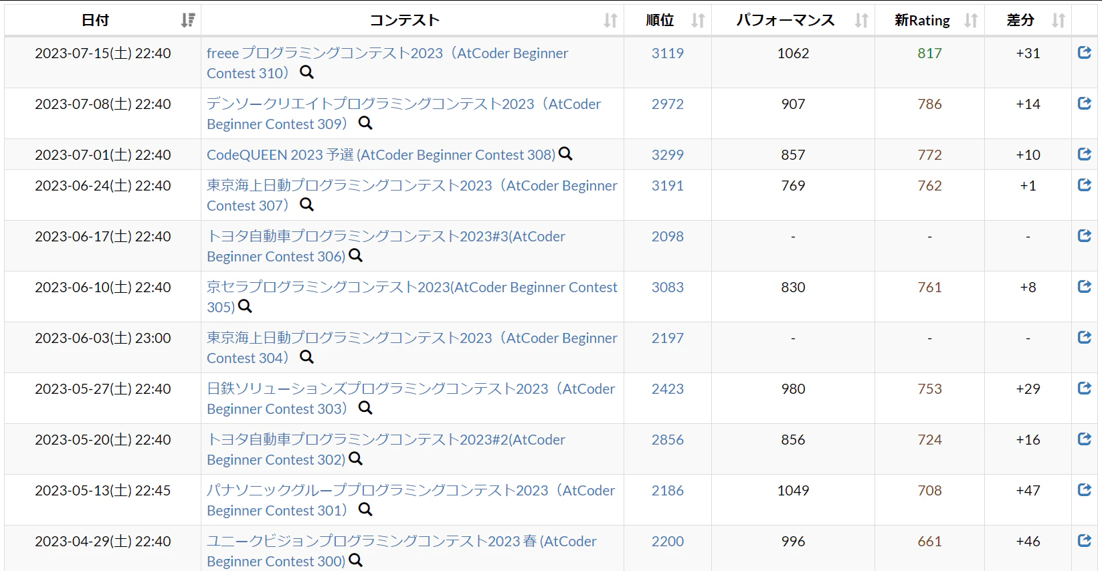Open magnifier for Beginner Contest 310
This screenshot has width=1102, height=571.
(x=306, y=72)
